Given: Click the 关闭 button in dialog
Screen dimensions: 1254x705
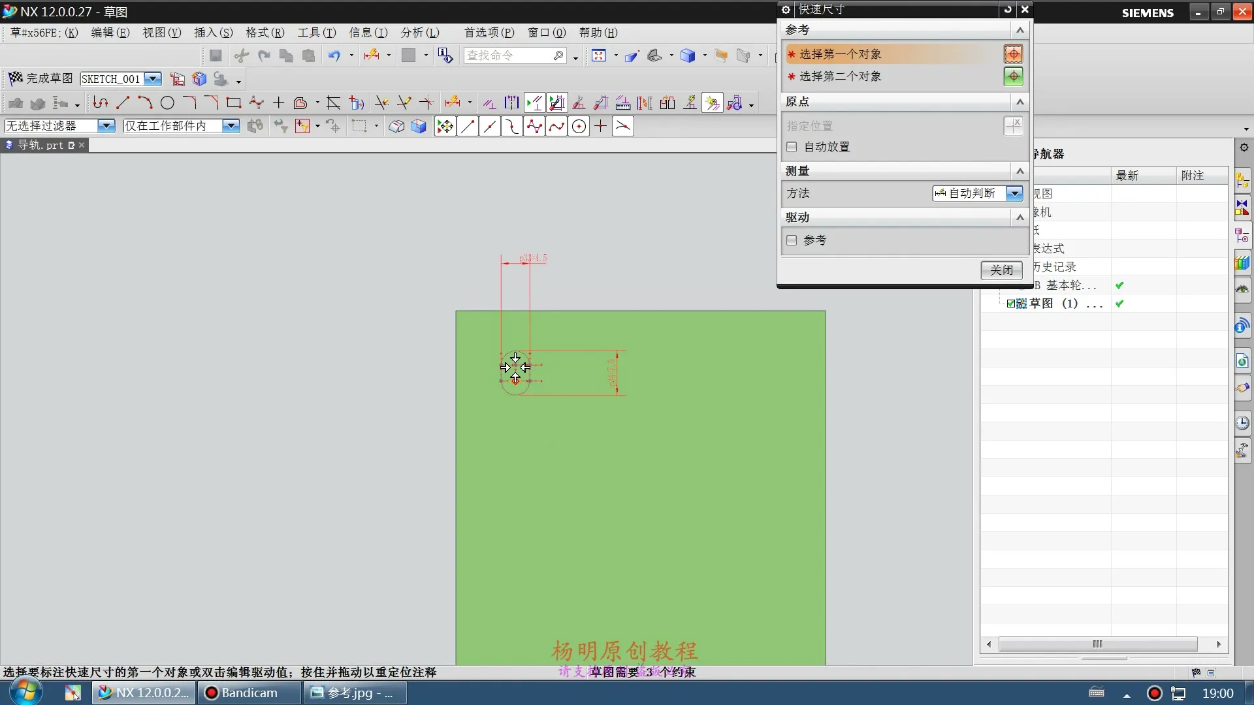Looking at the screenshot, I should 1001,270.
